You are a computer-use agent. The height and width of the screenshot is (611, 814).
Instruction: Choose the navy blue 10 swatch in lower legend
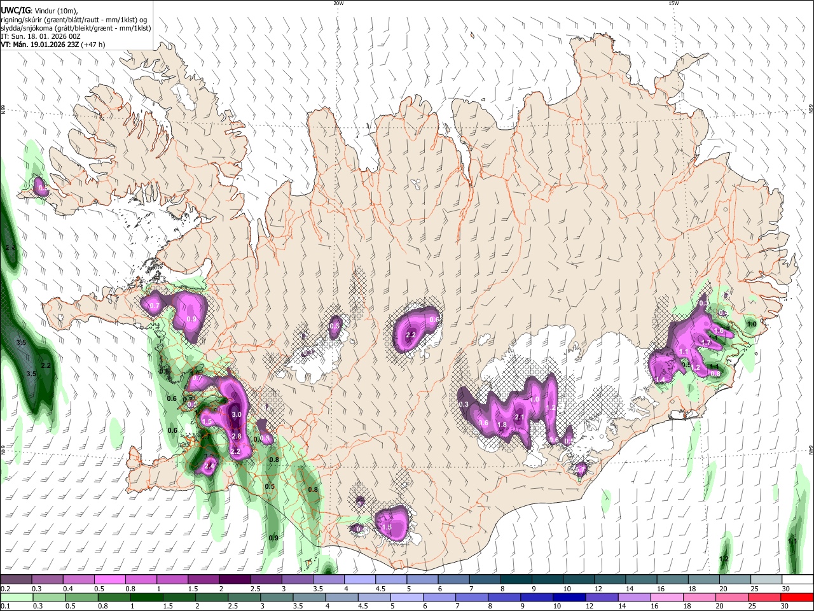pos(569,597)
